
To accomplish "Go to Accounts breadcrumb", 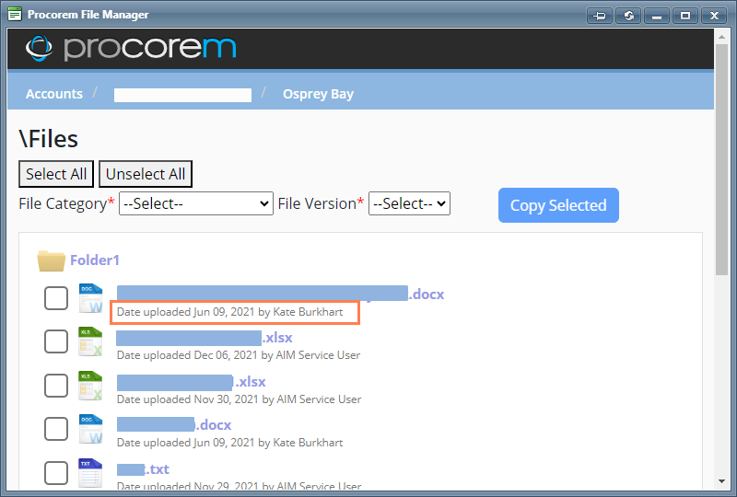I will (54, 94).
